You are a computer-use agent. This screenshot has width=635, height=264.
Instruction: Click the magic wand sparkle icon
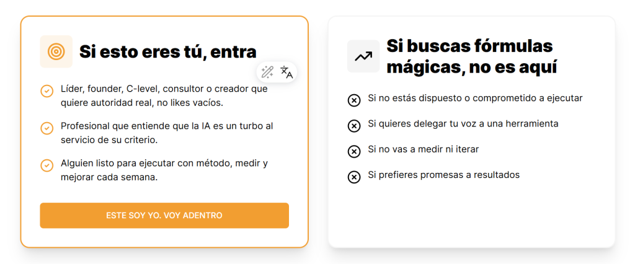tap(267, 72)
